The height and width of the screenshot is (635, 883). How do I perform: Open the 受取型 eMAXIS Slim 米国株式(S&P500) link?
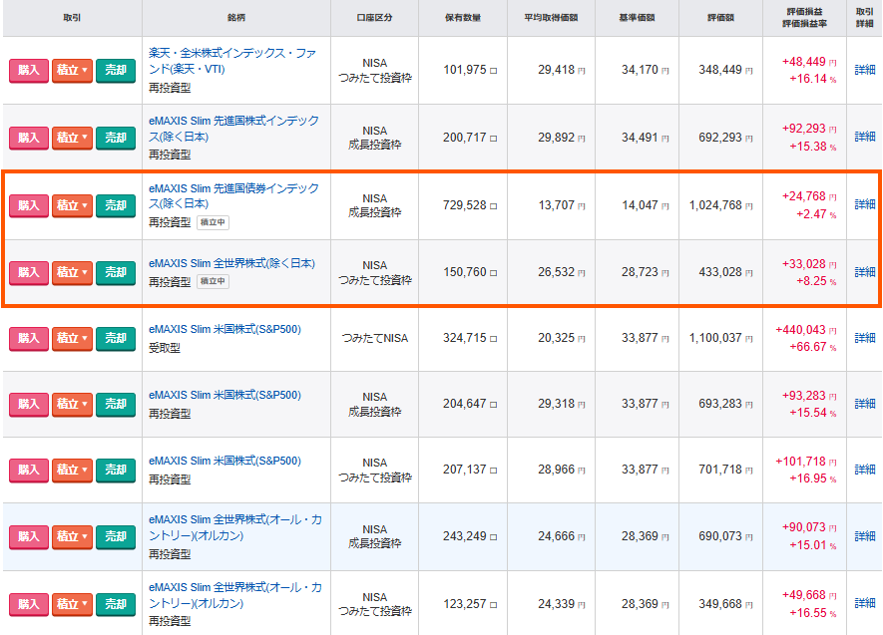(224, 329)
